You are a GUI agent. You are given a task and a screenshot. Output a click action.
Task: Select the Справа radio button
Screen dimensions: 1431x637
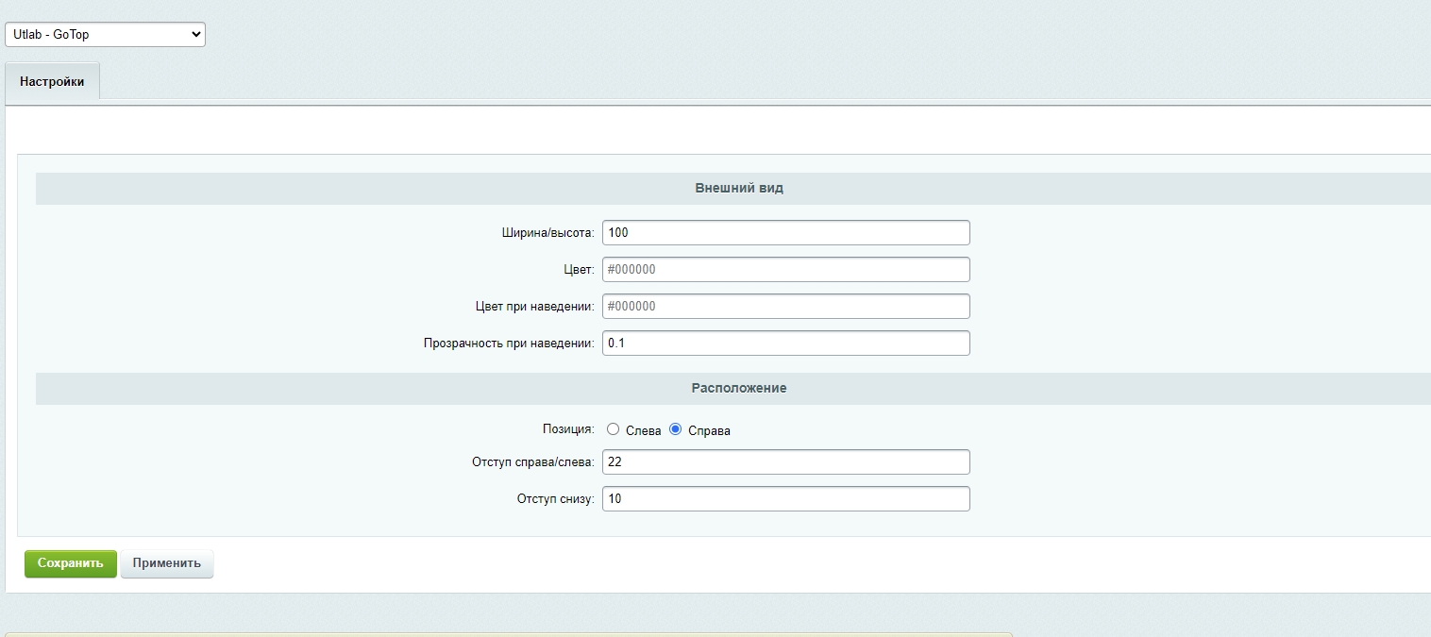[x=676, y=429]
